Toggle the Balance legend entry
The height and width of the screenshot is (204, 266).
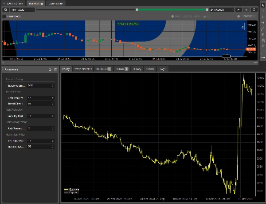click(71, 189)
